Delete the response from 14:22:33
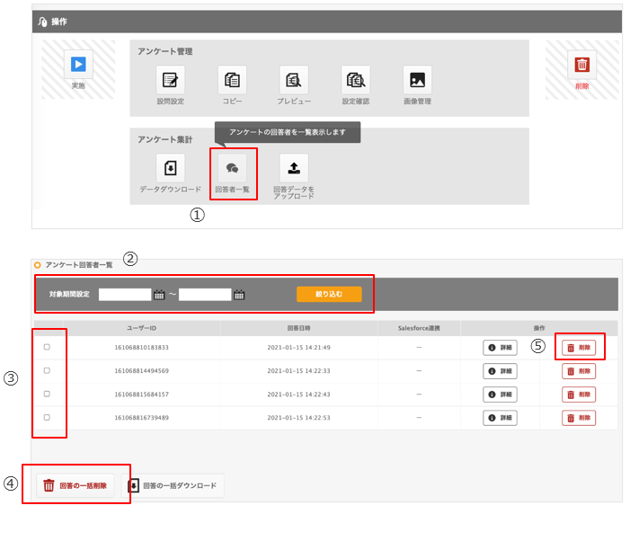639x541 pixels. pyautogui.click(x=579, y=371)
